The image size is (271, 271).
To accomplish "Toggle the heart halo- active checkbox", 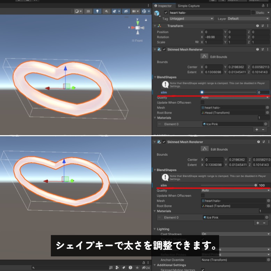I will coord(166,13).
